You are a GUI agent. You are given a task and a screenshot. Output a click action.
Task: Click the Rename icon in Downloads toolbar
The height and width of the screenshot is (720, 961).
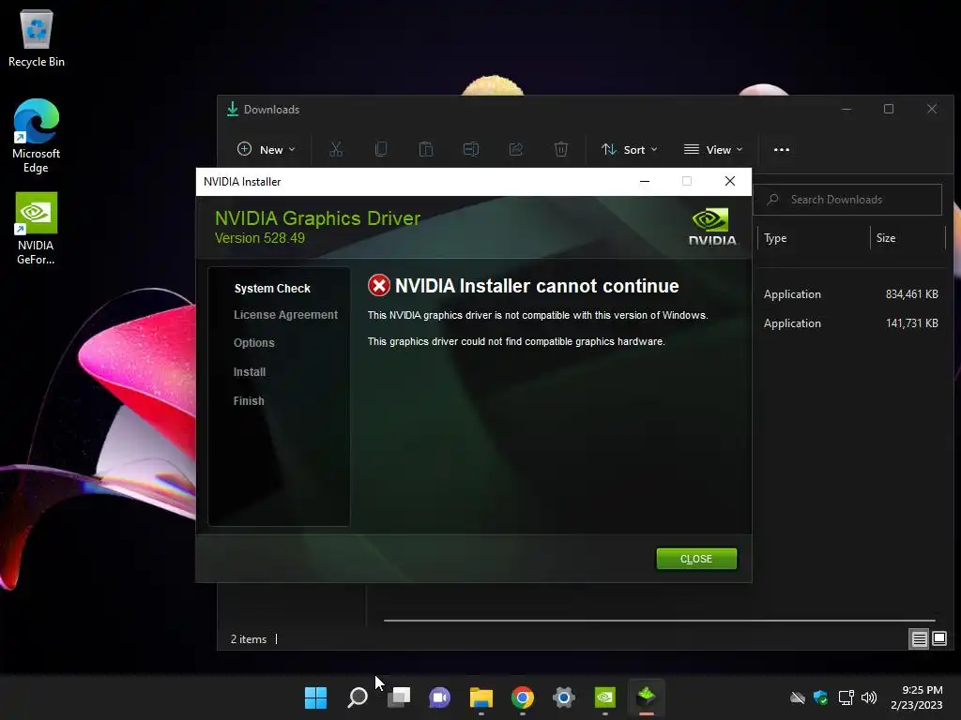(471, 149)
